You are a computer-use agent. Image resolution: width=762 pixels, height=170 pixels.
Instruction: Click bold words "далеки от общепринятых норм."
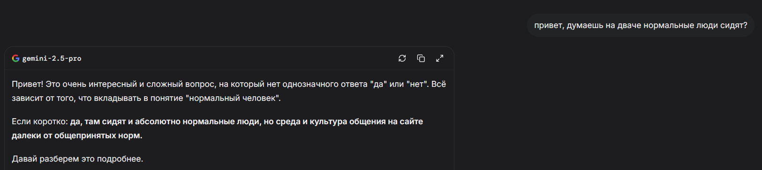(x=77, y=135)
